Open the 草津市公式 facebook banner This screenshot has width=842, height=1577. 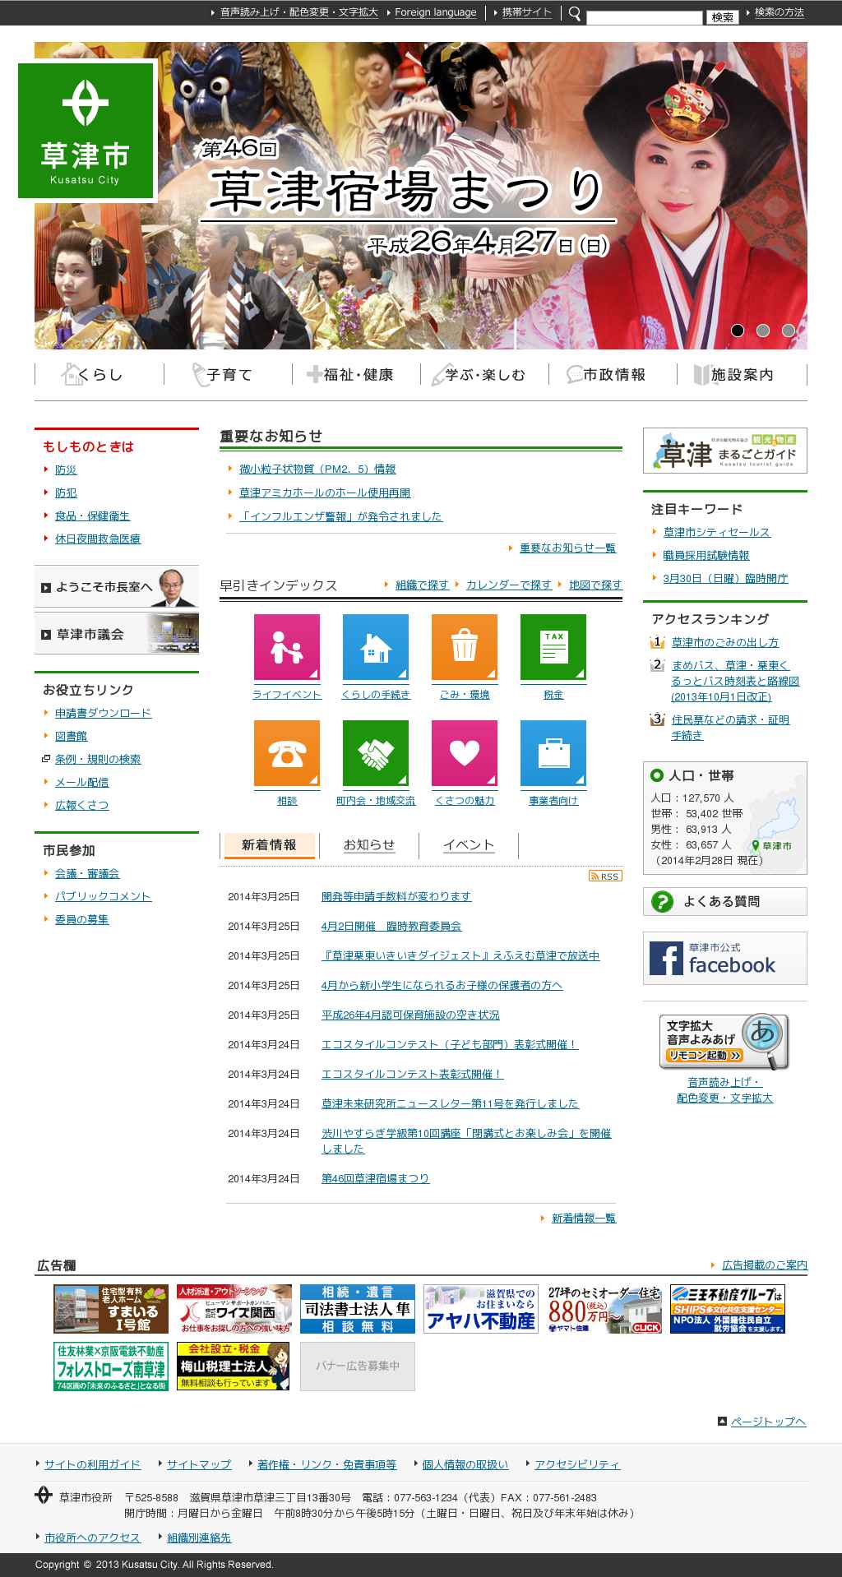[724, 958]
